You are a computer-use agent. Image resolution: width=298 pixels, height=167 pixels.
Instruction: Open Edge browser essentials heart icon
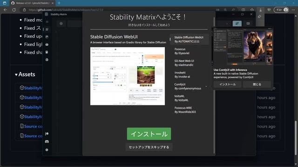269,10
